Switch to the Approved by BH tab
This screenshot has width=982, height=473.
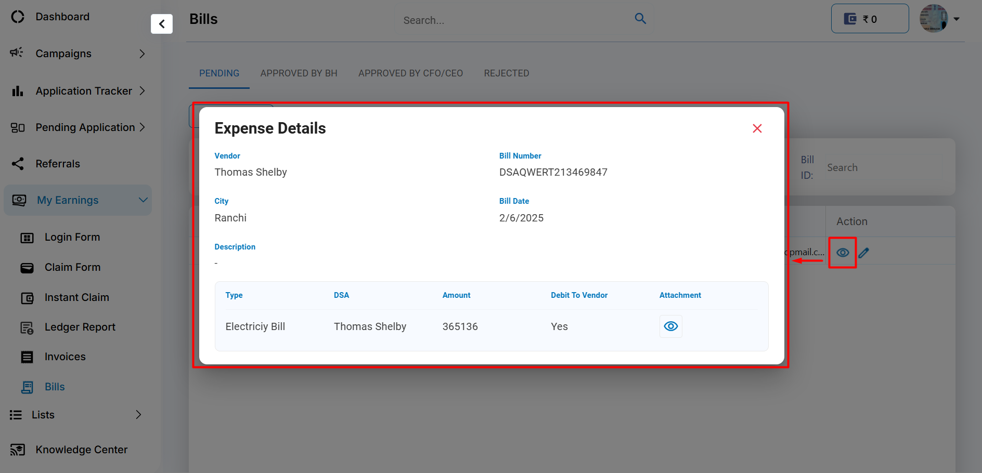(299, 73)
